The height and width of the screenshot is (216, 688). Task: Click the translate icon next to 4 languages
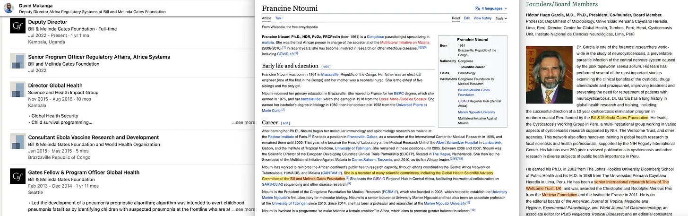[478, 9]
